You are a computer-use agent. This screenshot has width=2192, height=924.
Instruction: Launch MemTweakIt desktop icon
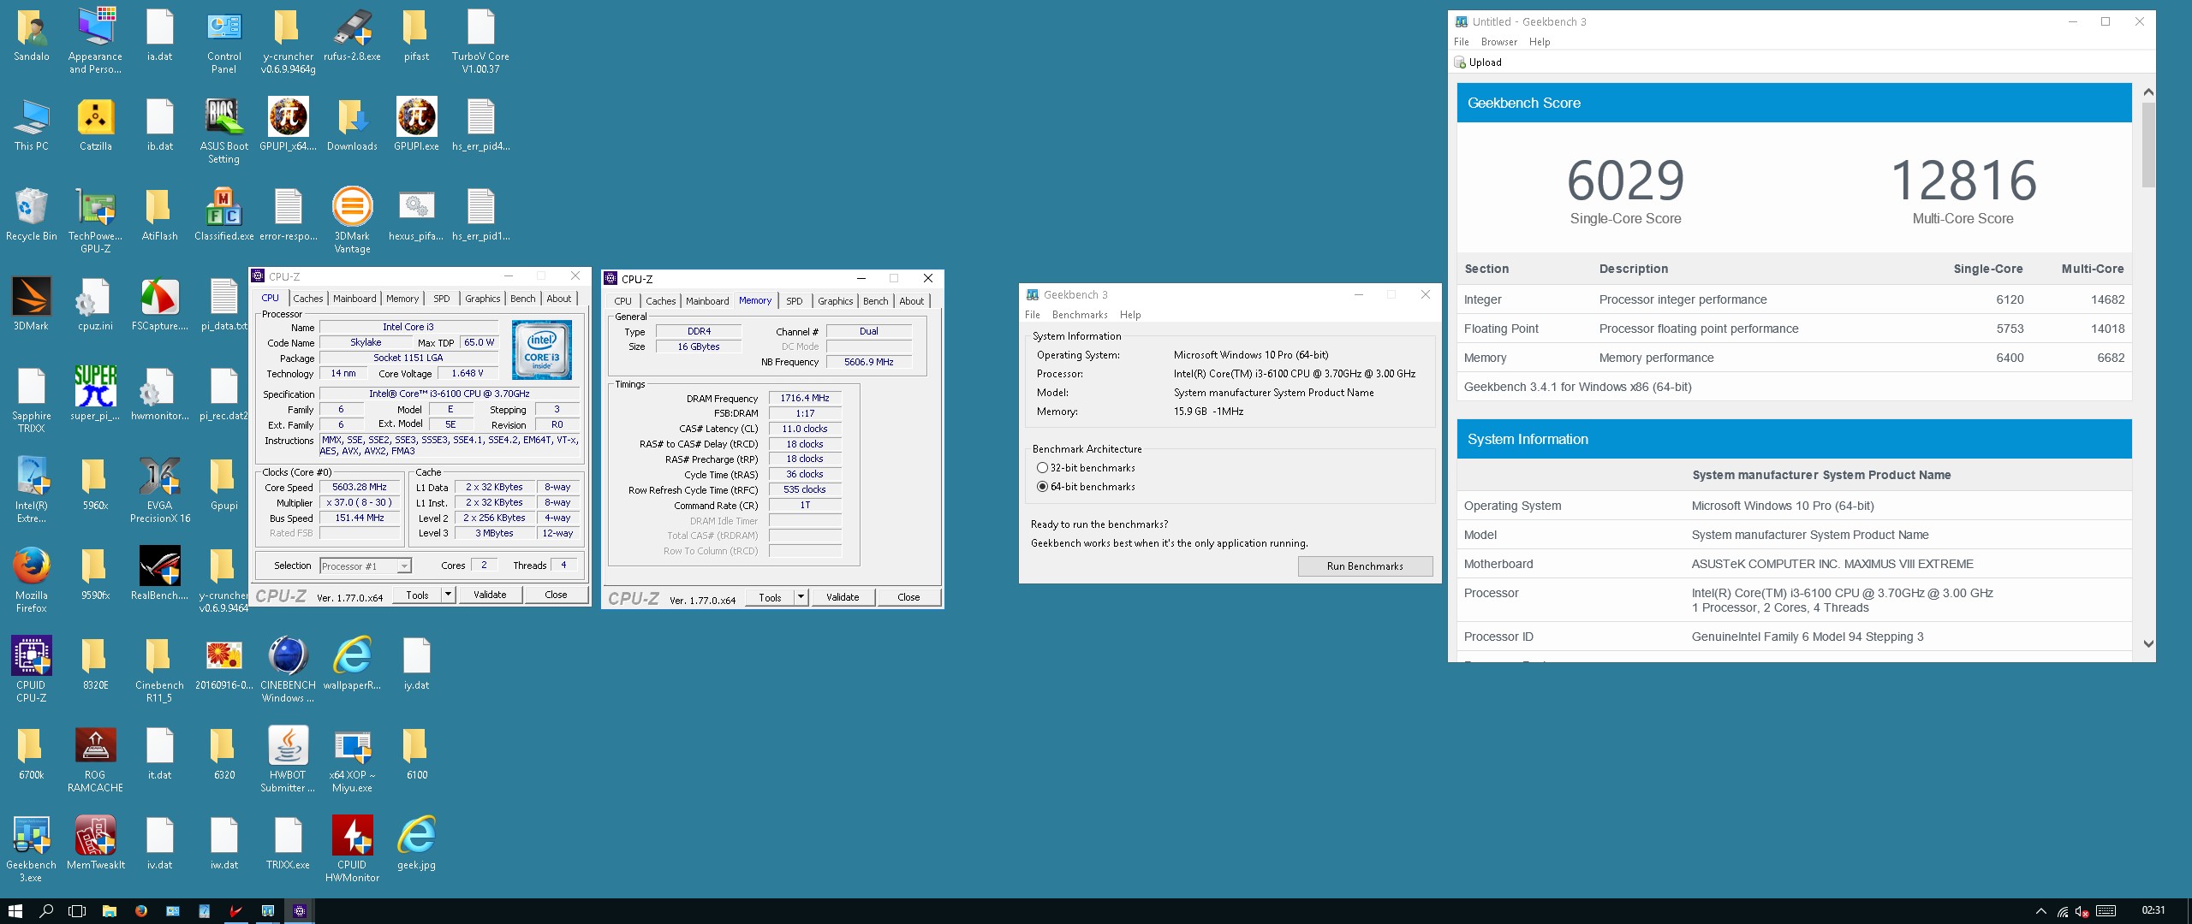point(95,844)
